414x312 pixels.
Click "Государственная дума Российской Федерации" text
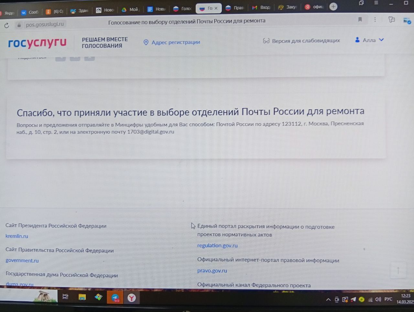[x=62, y=275]
